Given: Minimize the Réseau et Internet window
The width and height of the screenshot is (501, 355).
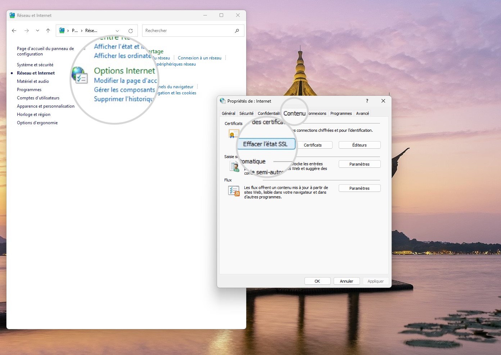Looking at the screenshot, I should [x=205, y=15].
